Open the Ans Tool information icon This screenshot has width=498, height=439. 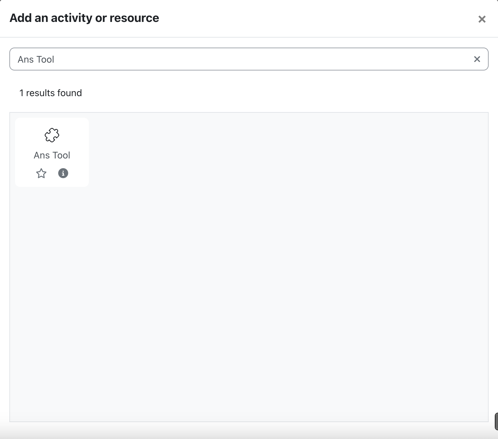(63, 173)
